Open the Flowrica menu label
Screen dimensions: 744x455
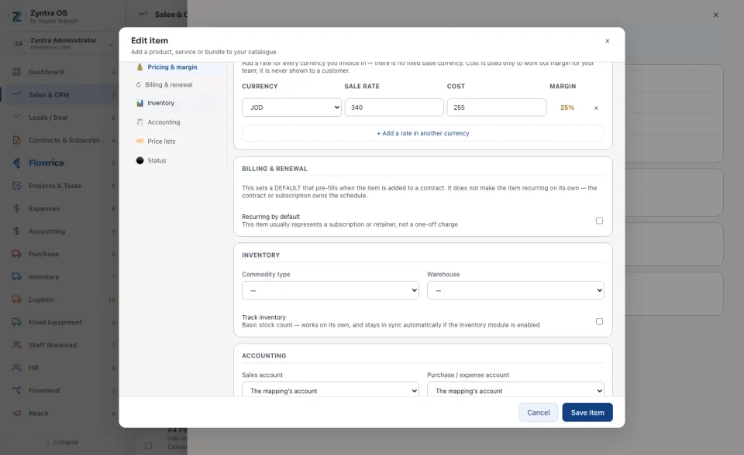tap(46, 162)
